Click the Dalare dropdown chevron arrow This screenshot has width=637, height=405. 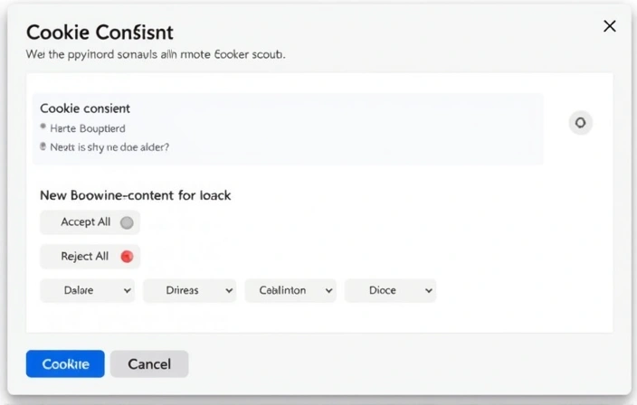tap(127, 291)
